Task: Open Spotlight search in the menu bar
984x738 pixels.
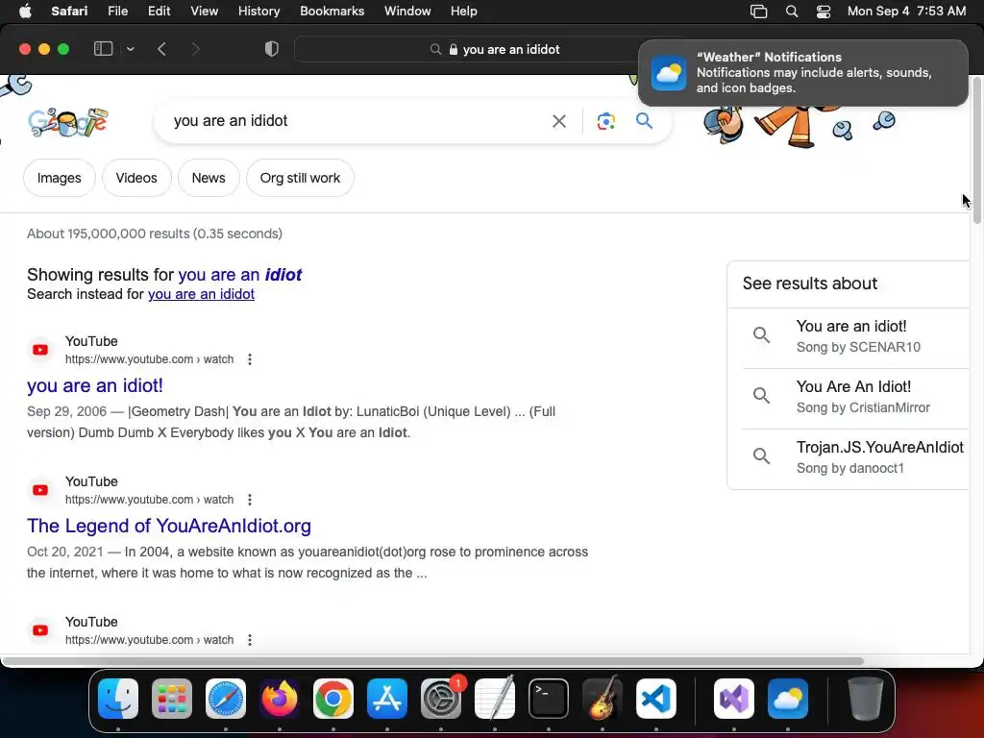Action: pyautogui.click(x=792, y=12)
